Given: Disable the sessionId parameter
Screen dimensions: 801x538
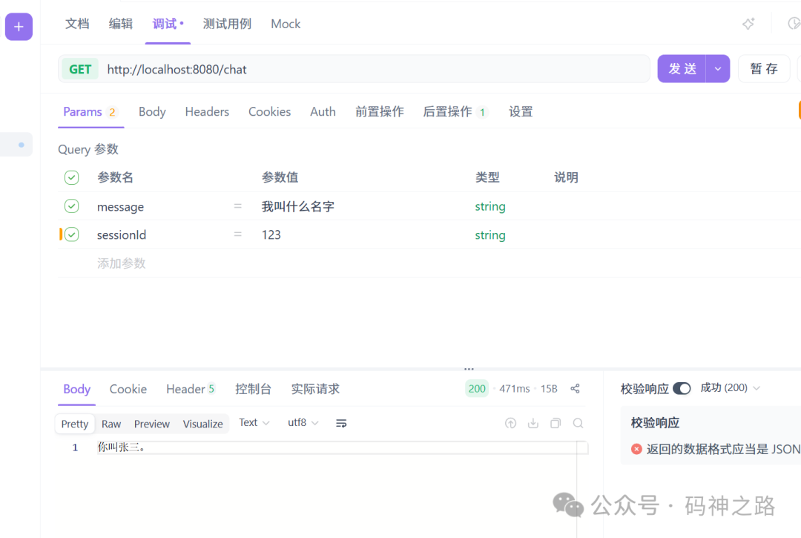Looking at the screenshot, I should coord(71,234).
